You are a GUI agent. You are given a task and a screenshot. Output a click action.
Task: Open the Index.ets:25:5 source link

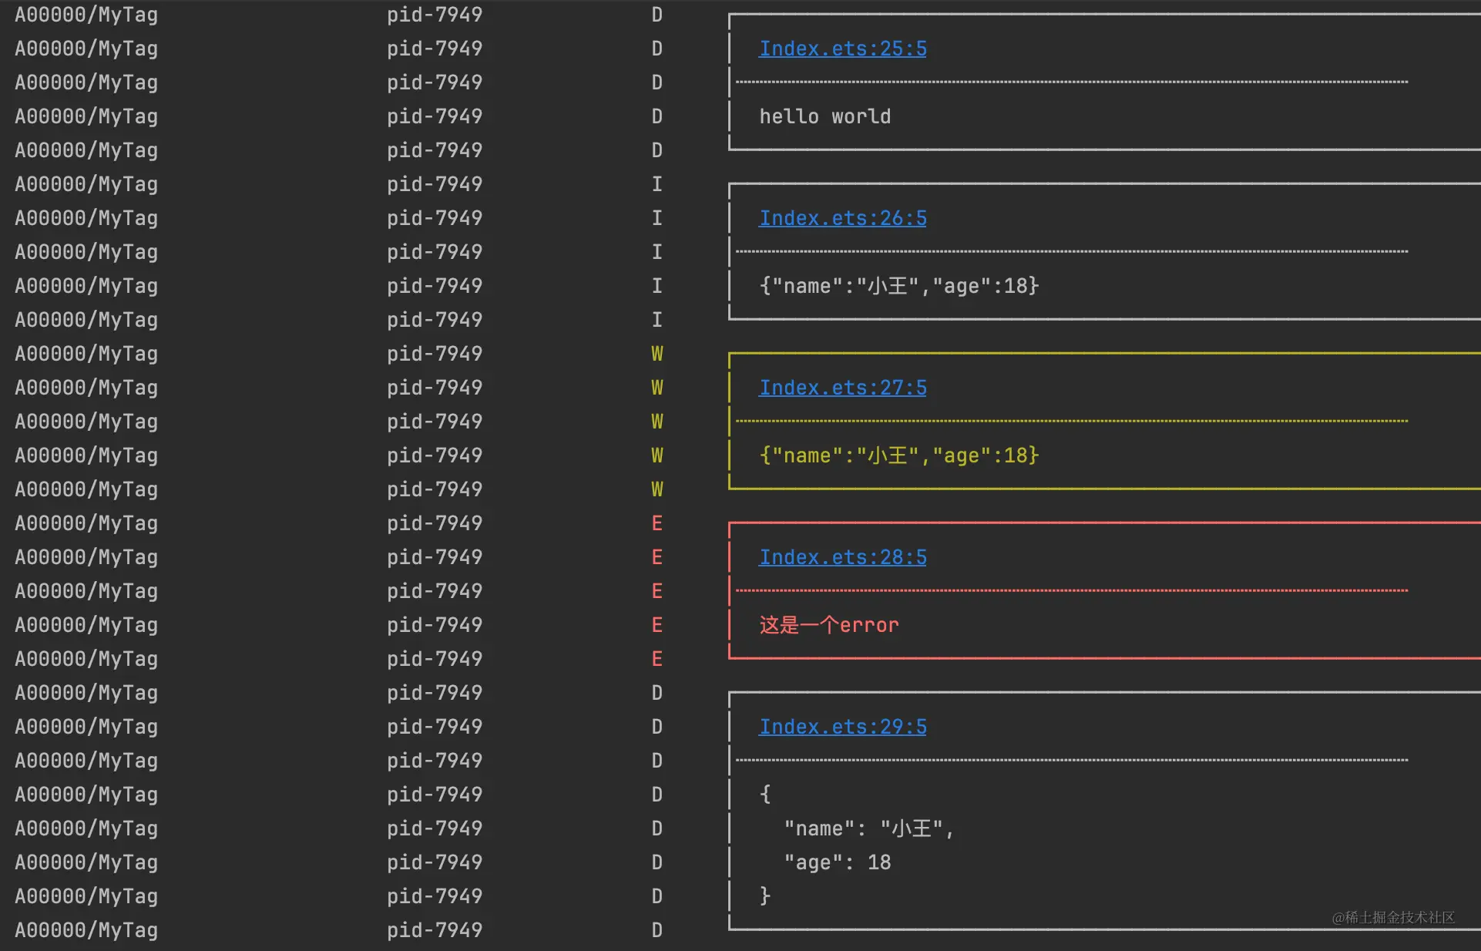tap(842, 49)
